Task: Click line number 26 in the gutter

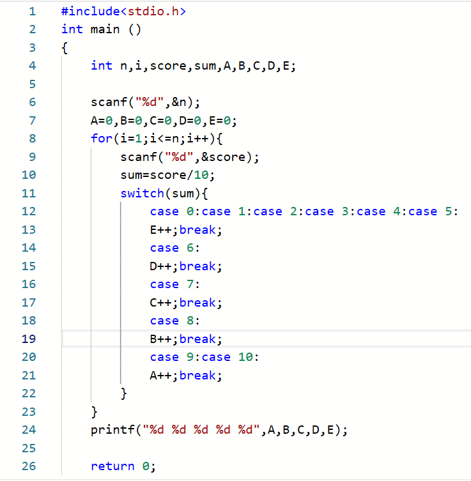Action: point(29,466)
